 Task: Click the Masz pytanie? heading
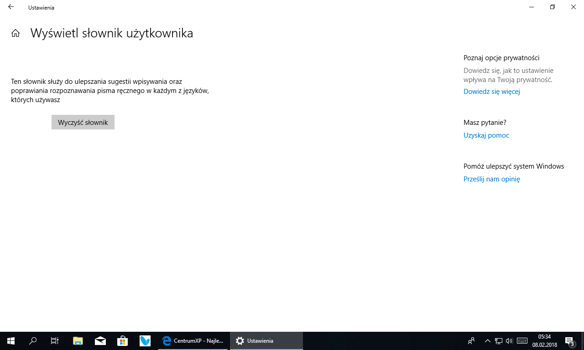485,123
